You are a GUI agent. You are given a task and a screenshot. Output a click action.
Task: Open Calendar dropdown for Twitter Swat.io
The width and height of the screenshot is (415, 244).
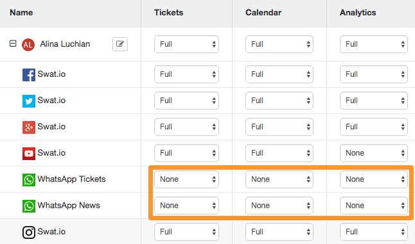279,101
